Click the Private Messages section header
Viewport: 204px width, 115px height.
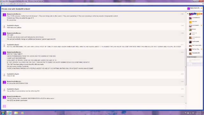(195, 57)
